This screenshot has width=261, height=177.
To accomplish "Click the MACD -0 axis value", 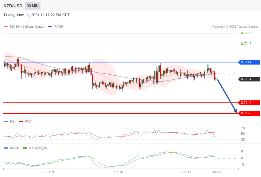I will [242, 164].
